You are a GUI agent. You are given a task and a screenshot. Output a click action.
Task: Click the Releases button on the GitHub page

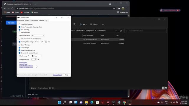pos(11,23)
